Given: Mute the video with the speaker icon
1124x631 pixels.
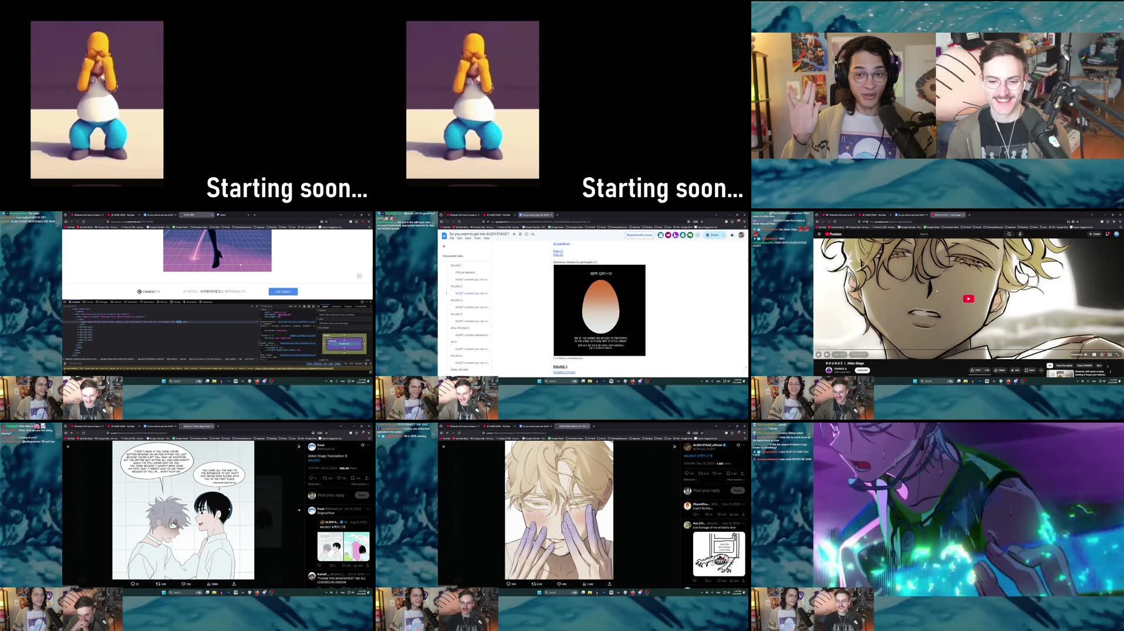Looking at the screenshot, I should [x=826, y=355].
